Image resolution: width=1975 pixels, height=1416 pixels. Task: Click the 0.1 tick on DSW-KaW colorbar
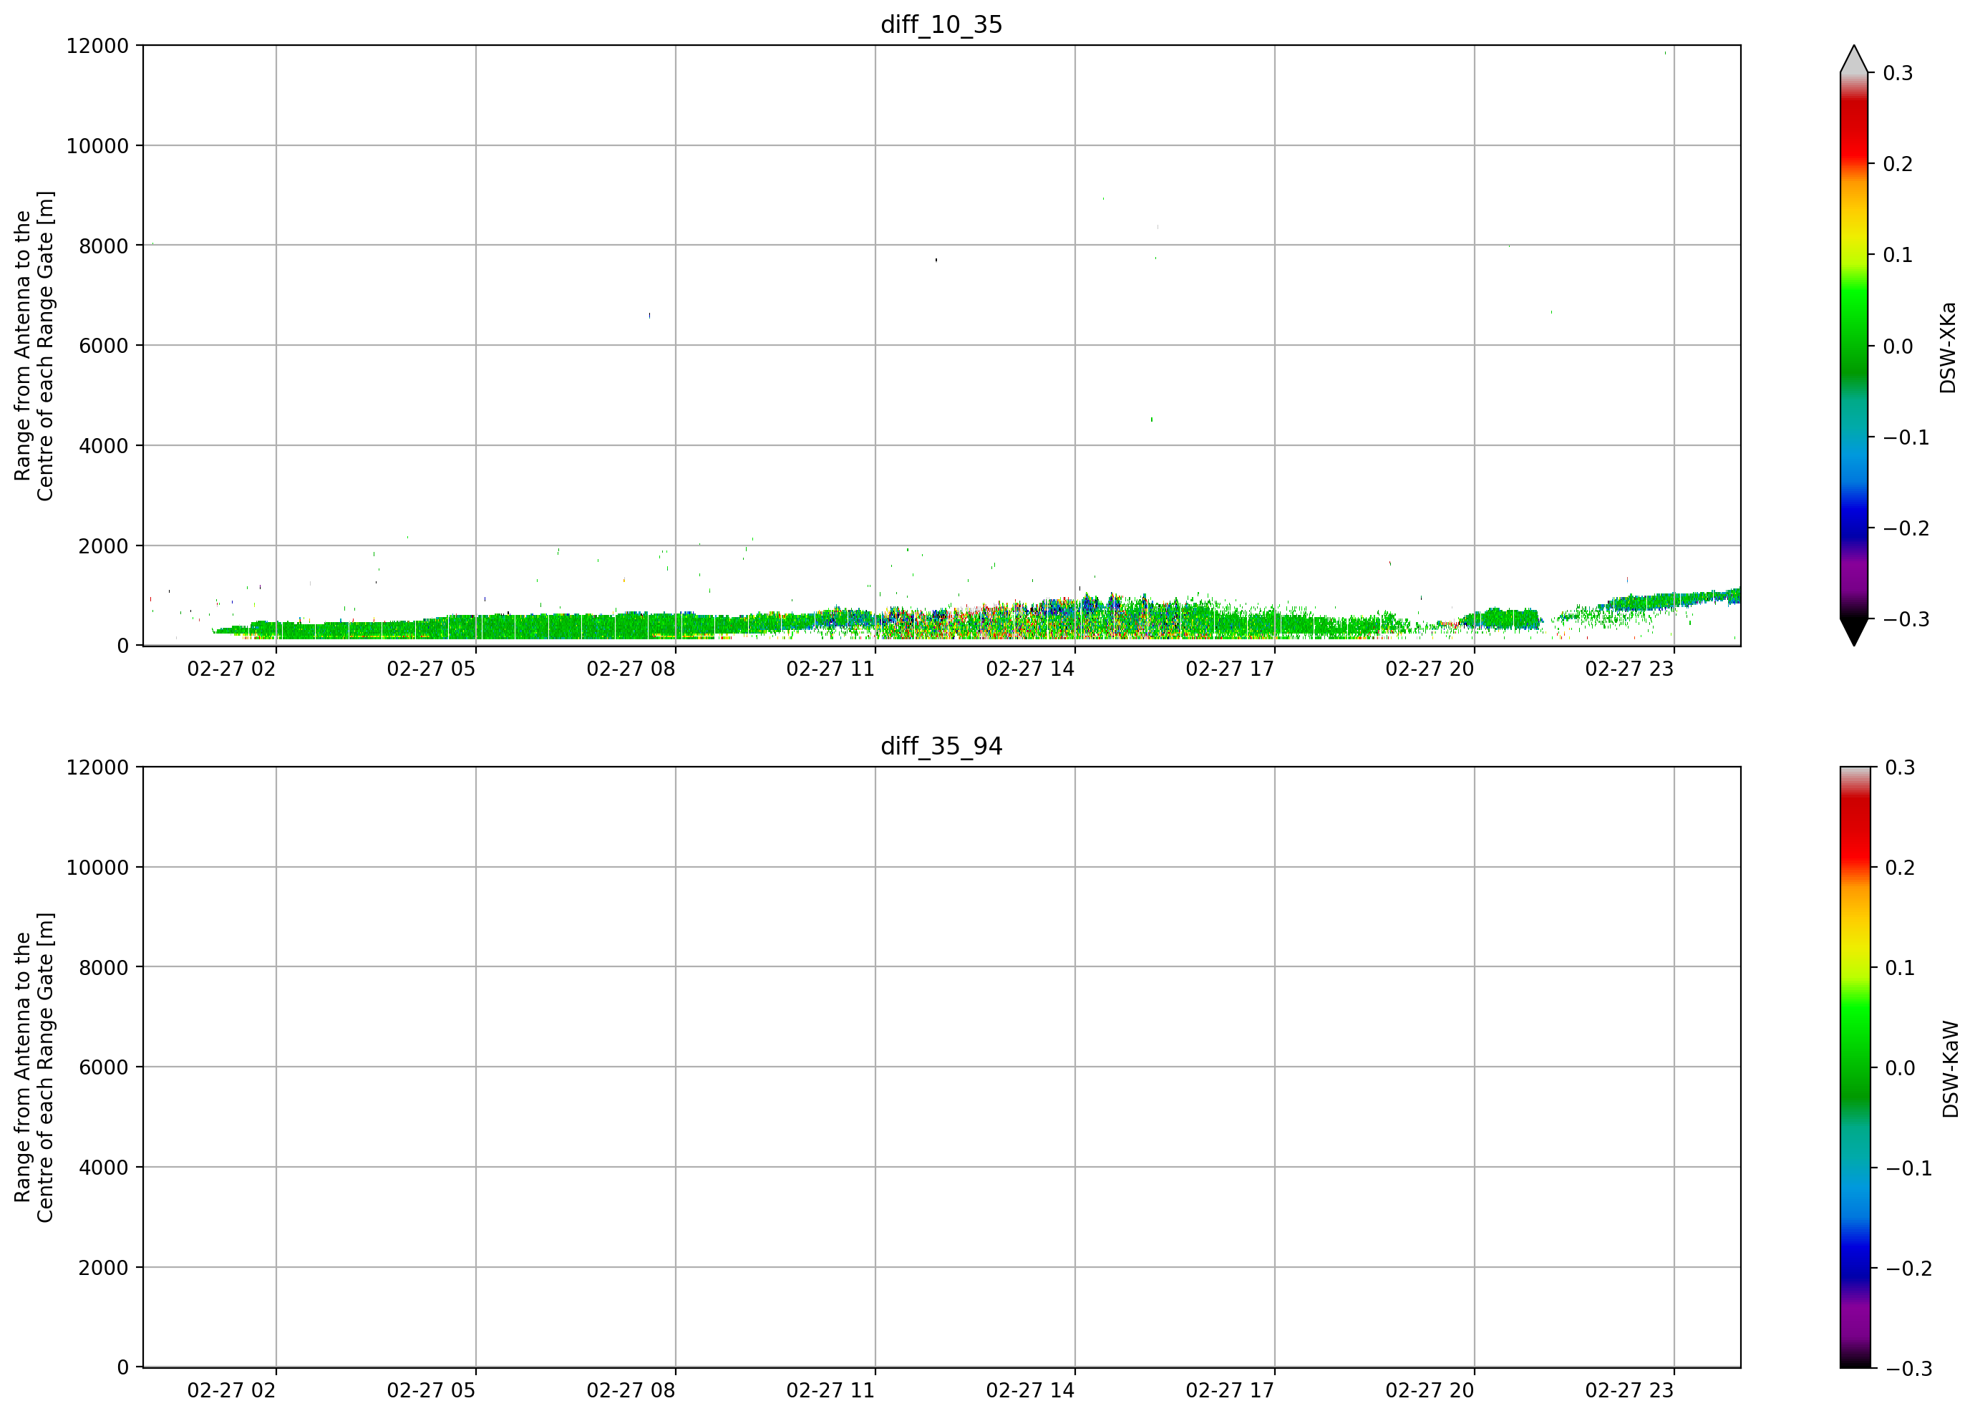point(1900,969)
